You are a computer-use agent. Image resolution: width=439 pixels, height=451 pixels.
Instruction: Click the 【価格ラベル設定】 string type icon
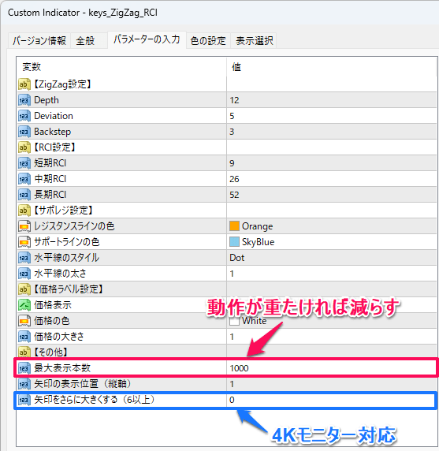(x=24, y=289)
